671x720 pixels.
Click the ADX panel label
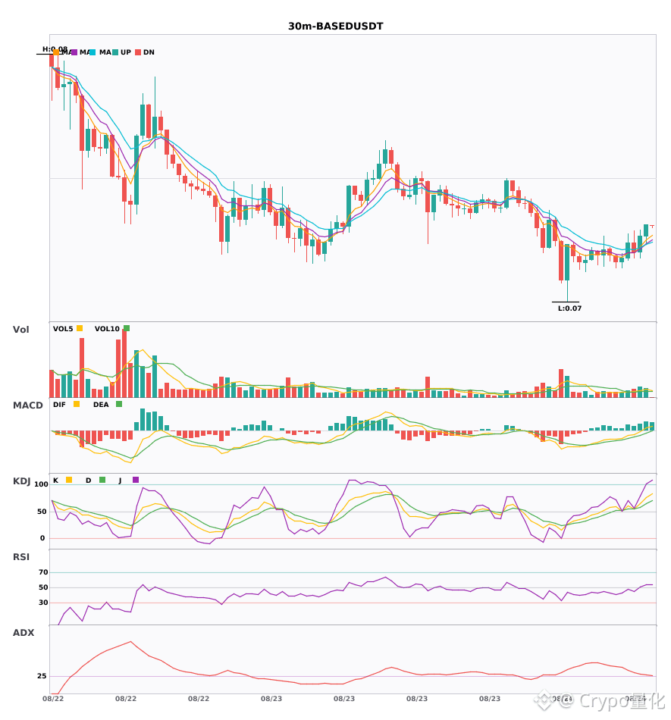click(x=24, y=633)
